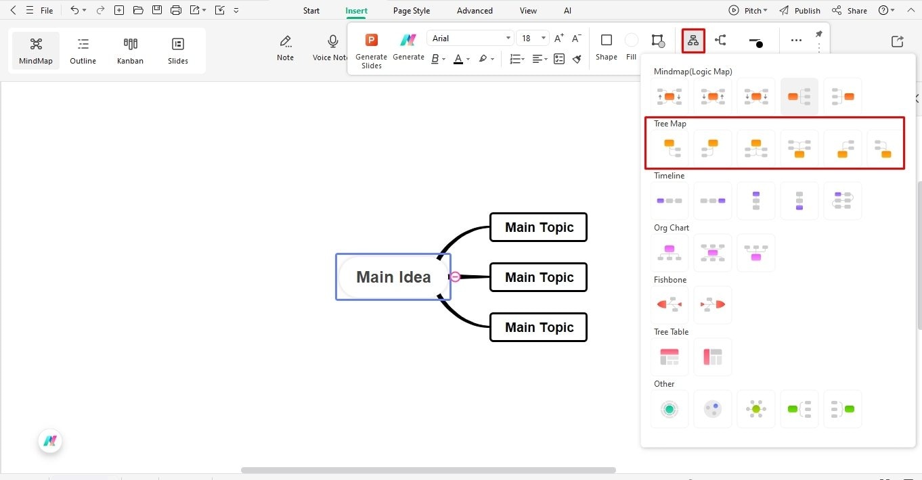922x480 pixels.
Task: Open the branch connector style icon
Action: 720,41
